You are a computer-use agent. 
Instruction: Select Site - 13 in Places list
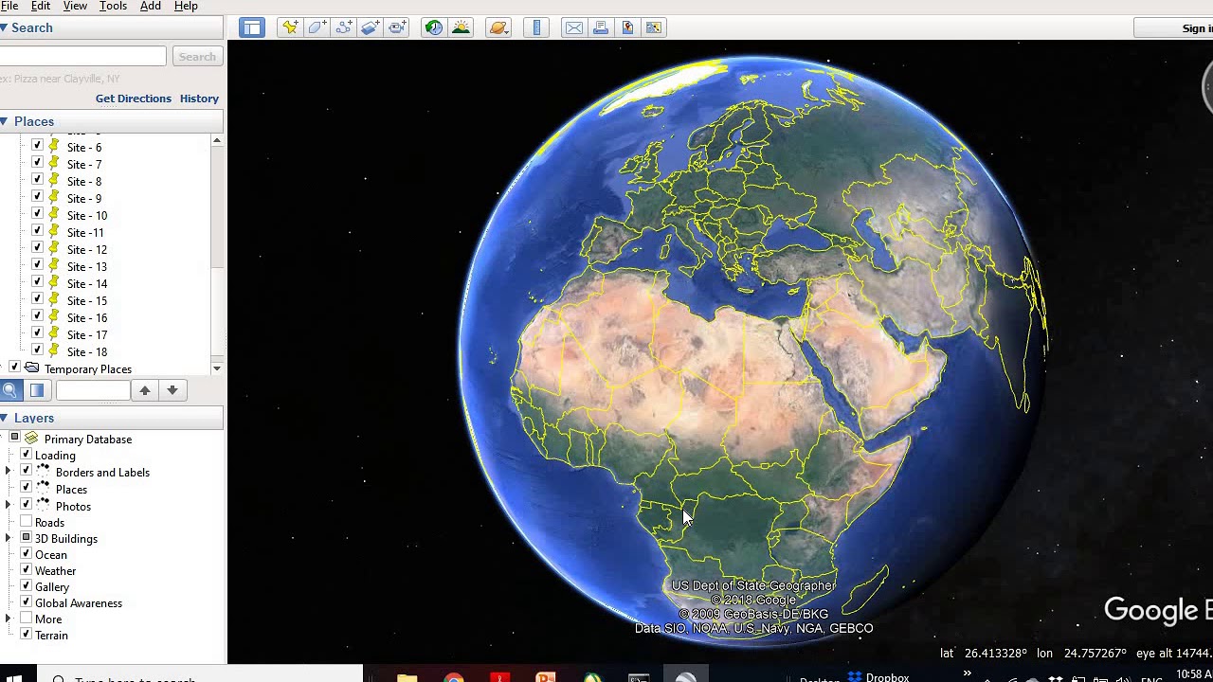(87, 266)
